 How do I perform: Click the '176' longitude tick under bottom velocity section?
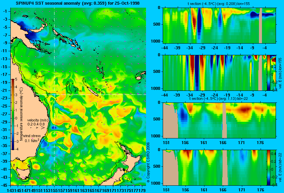(x=261, y=190)
